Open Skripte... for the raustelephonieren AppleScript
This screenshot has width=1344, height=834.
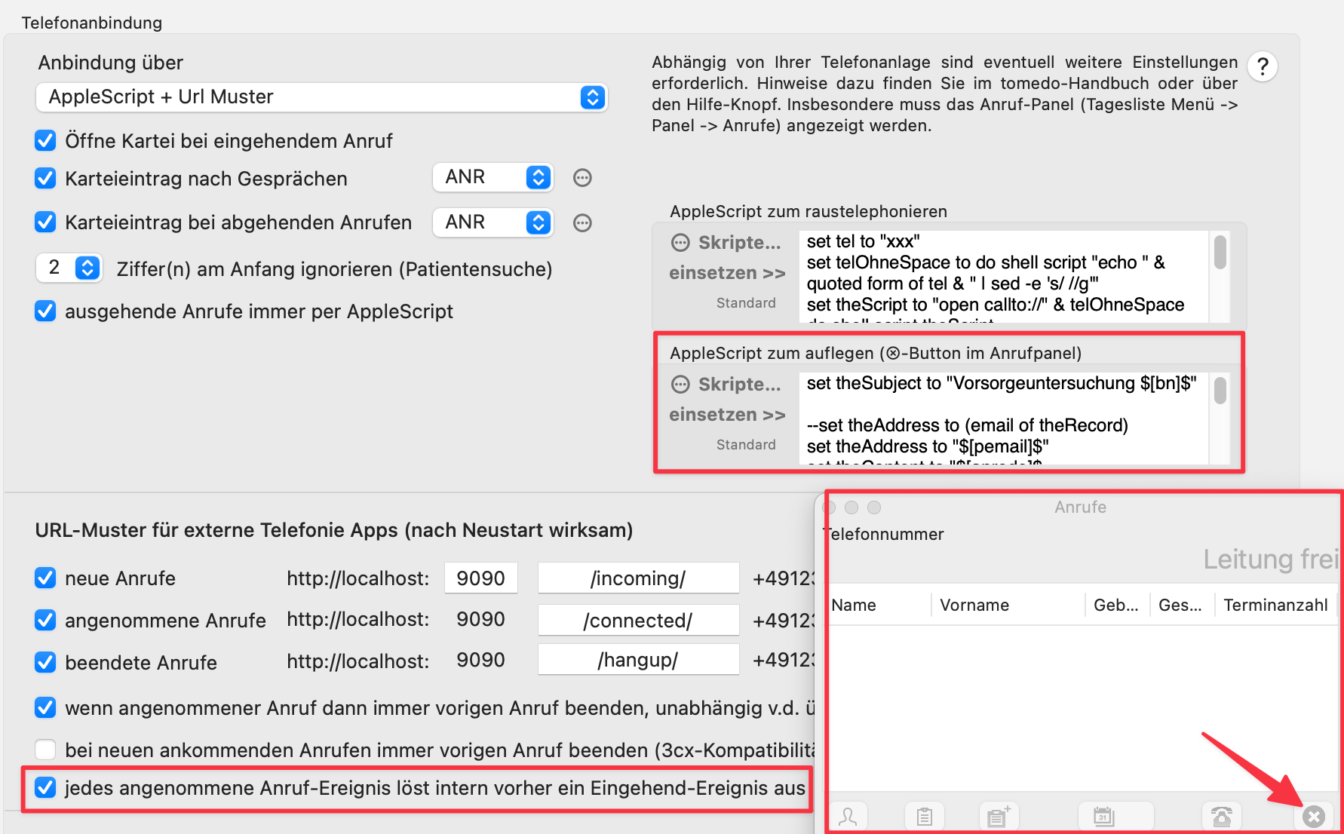pyautogui.click(x=726, y=243)
